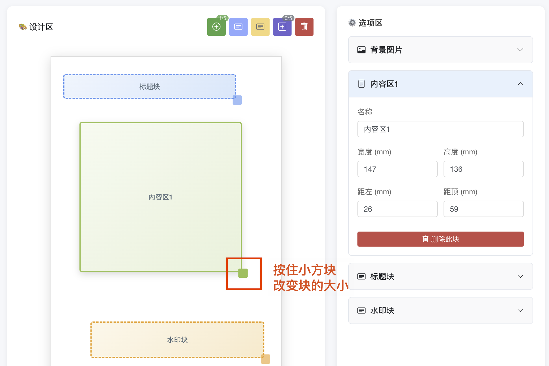This screenshot has width=549, height=366.
Task: Click the 1/5 counter badge
Action: click(x=222, y=18)
